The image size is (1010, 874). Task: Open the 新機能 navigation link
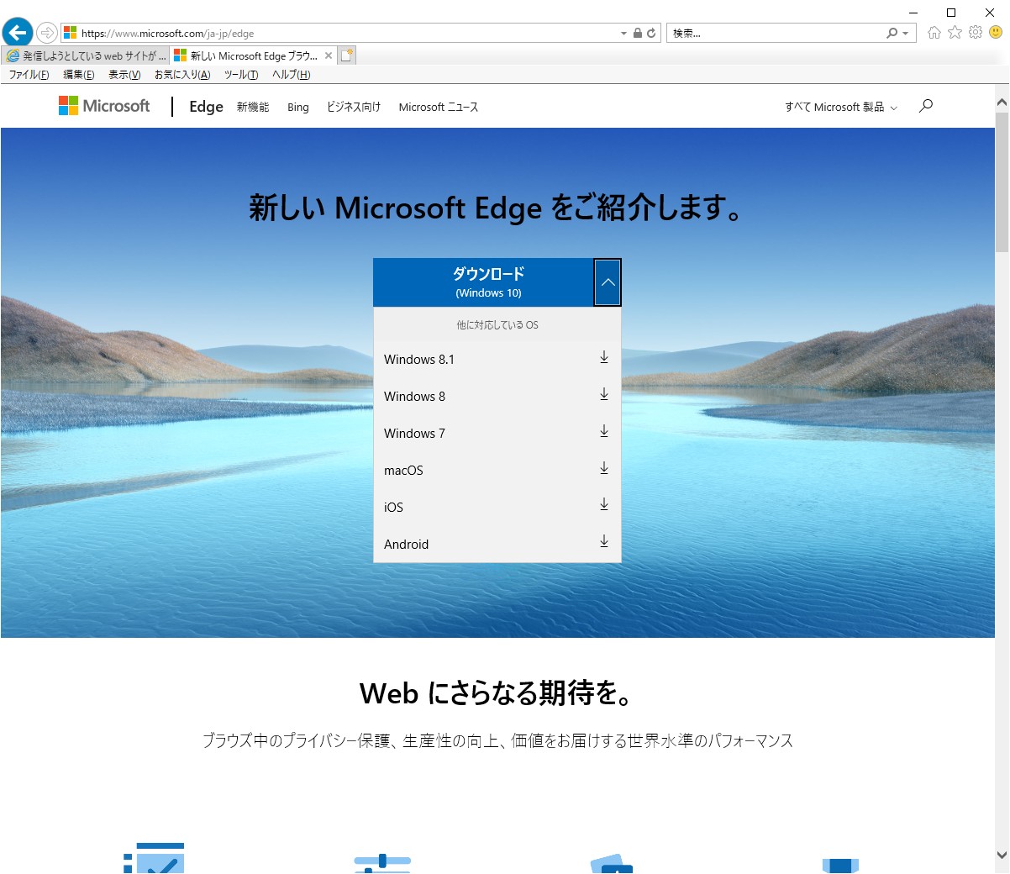click(253, 107)
